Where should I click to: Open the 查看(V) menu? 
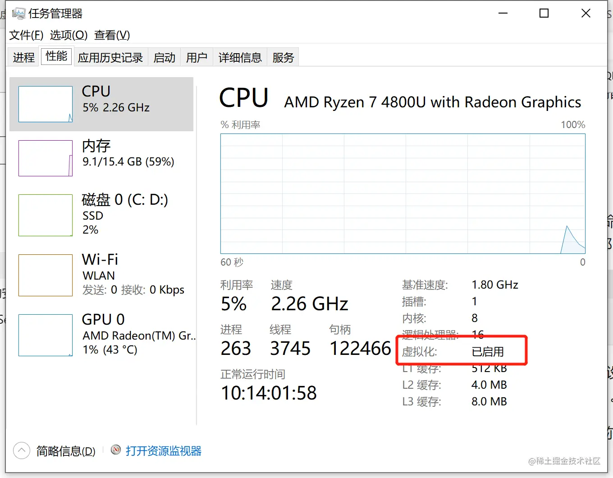point(112,35)
